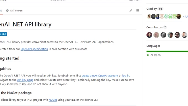This screenshot has width=188, height=106.
Task: Open the Used by 2.1k heading
Action: point(155,9)
